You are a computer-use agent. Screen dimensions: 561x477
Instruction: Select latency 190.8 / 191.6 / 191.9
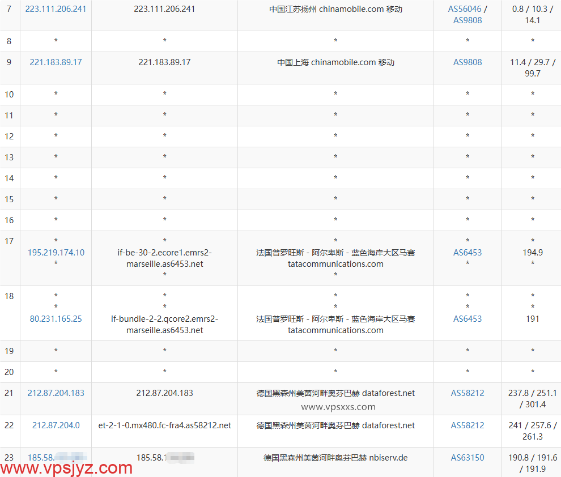click(532, 463)
